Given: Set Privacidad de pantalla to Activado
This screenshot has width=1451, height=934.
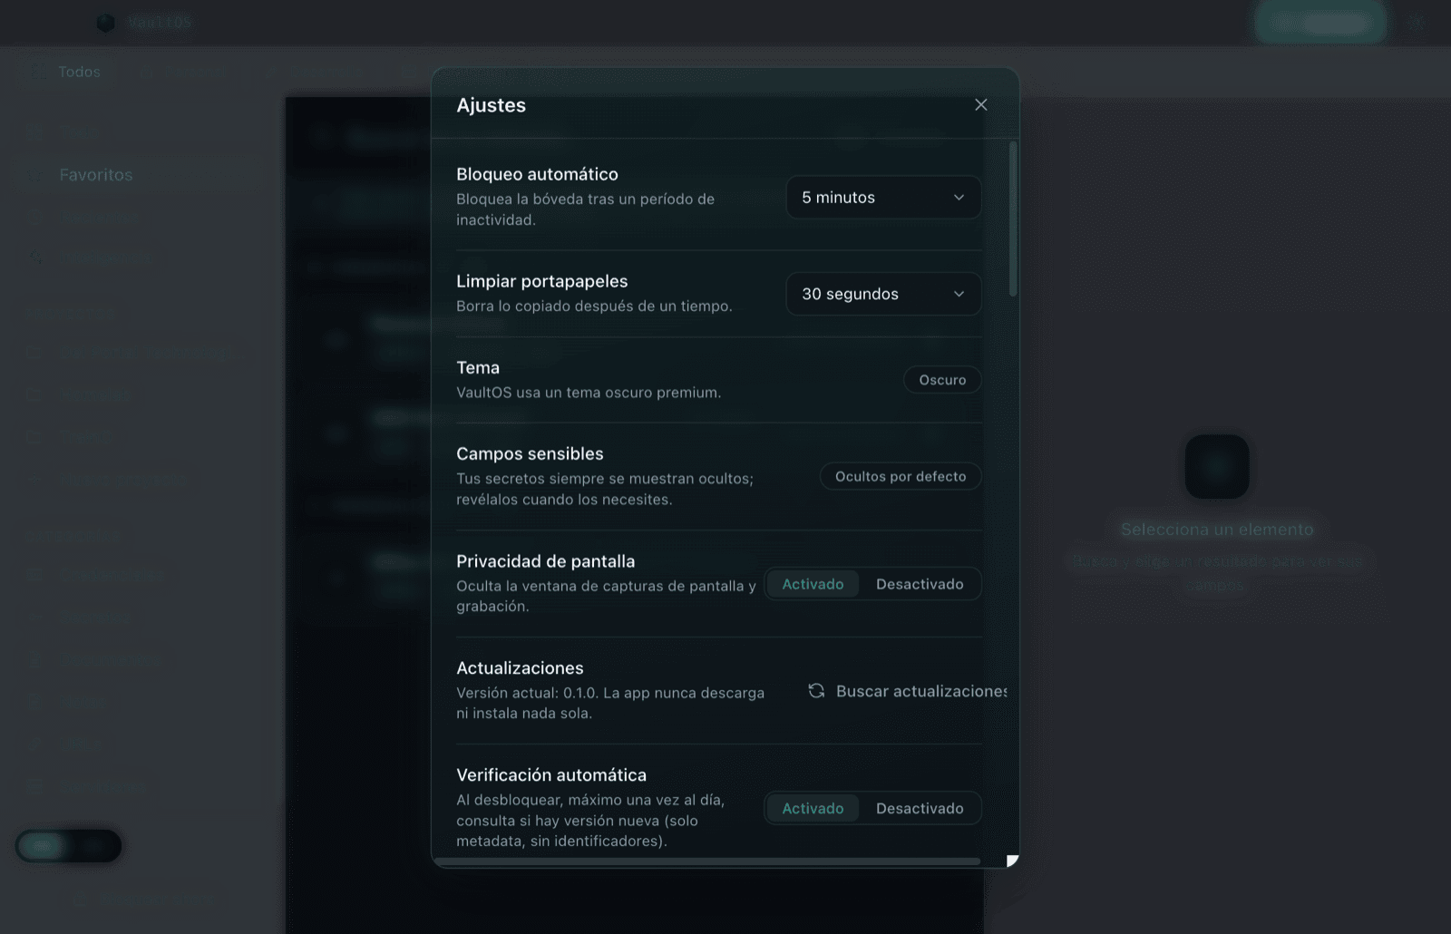Looking at the screenshot, I should [x=813, y=584].
